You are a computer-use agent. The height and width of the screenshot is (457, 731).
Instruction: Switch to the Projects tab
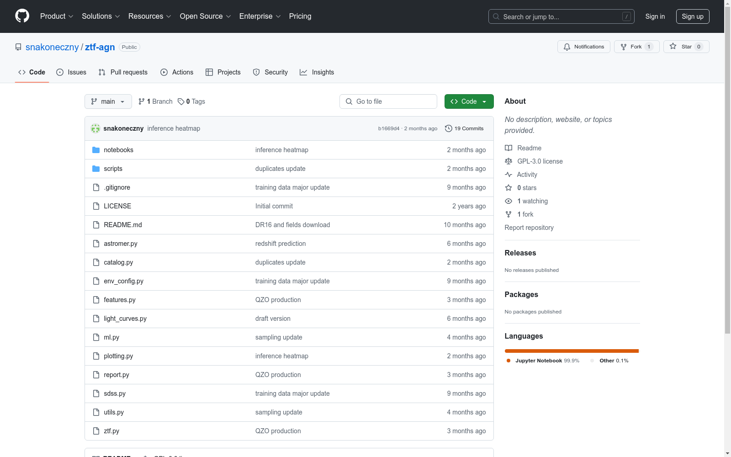(223, 72)
